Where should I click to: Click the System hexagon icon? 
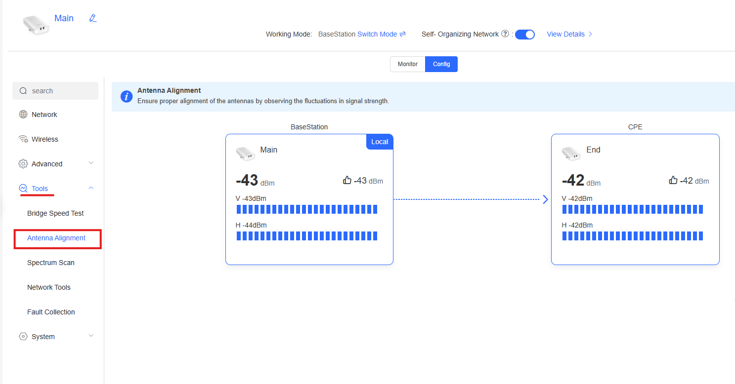coord(23,337)
